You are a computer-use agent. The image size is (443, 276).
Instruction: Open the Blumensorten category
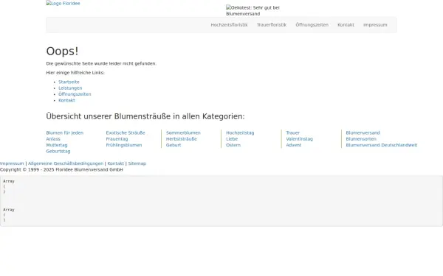pyautogui.click(x=361, y=139)
